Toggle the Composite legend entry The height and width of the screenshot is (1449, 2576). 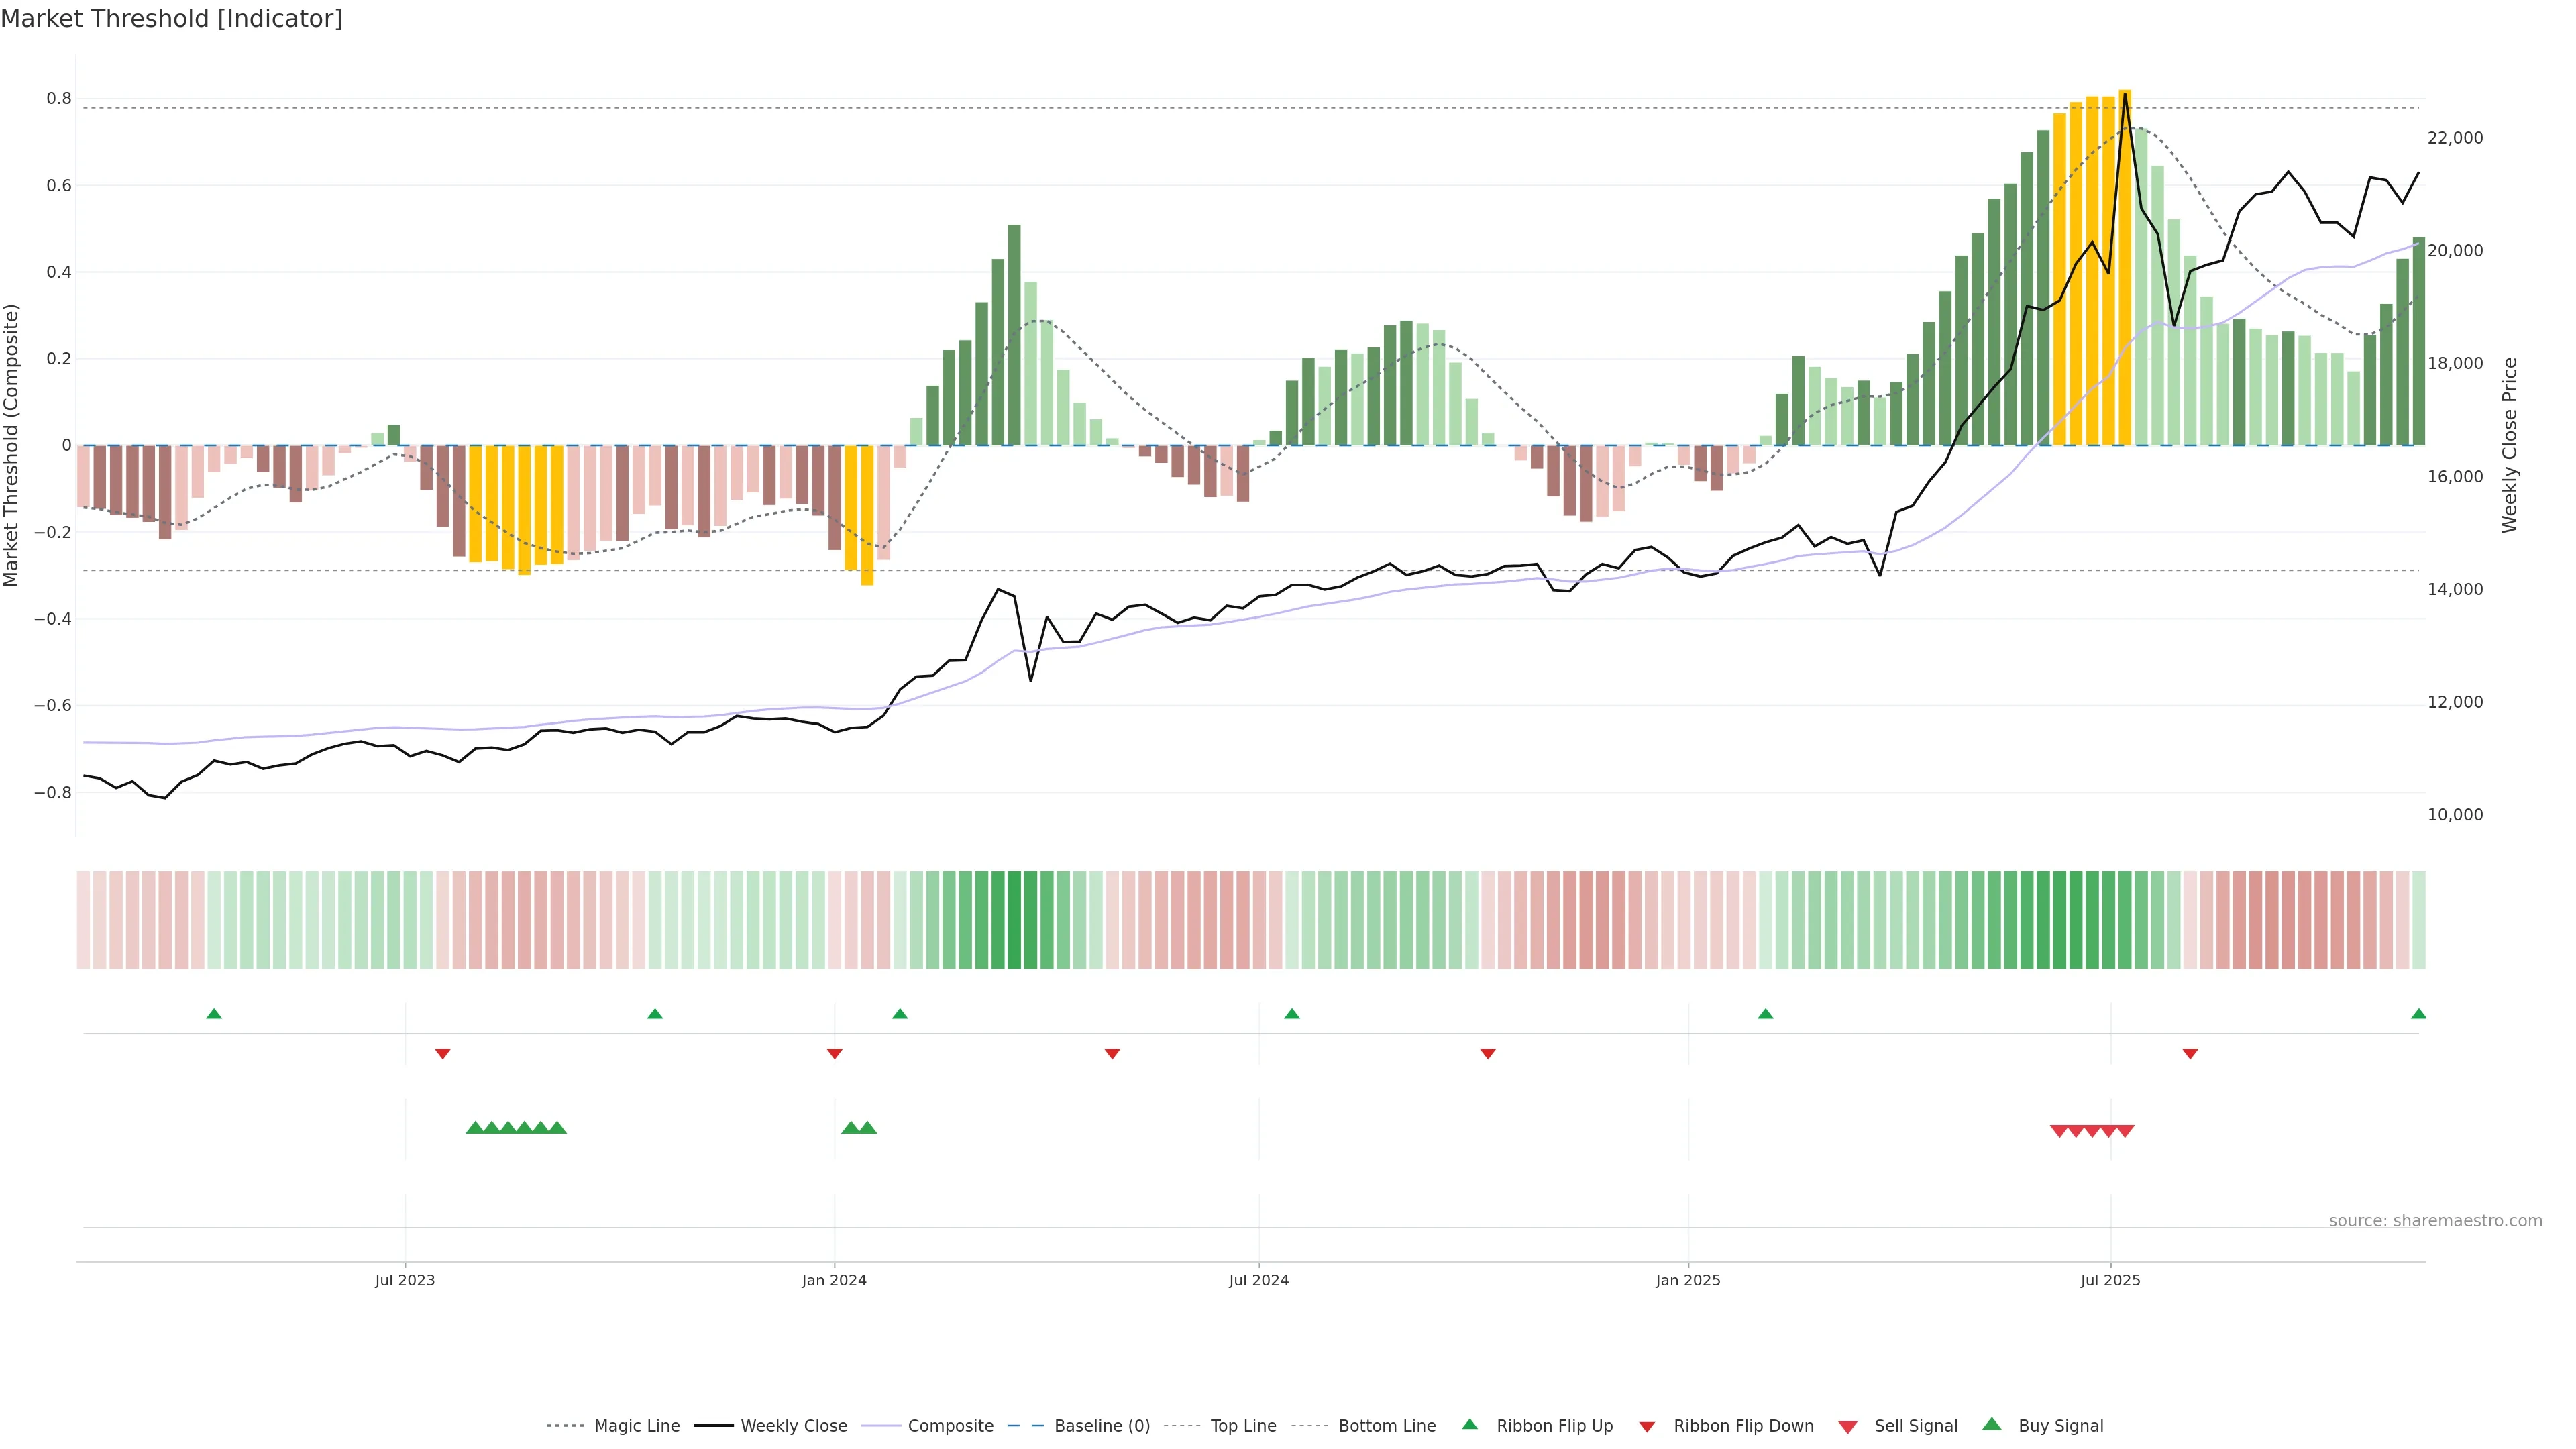(x=950, y=1426)
